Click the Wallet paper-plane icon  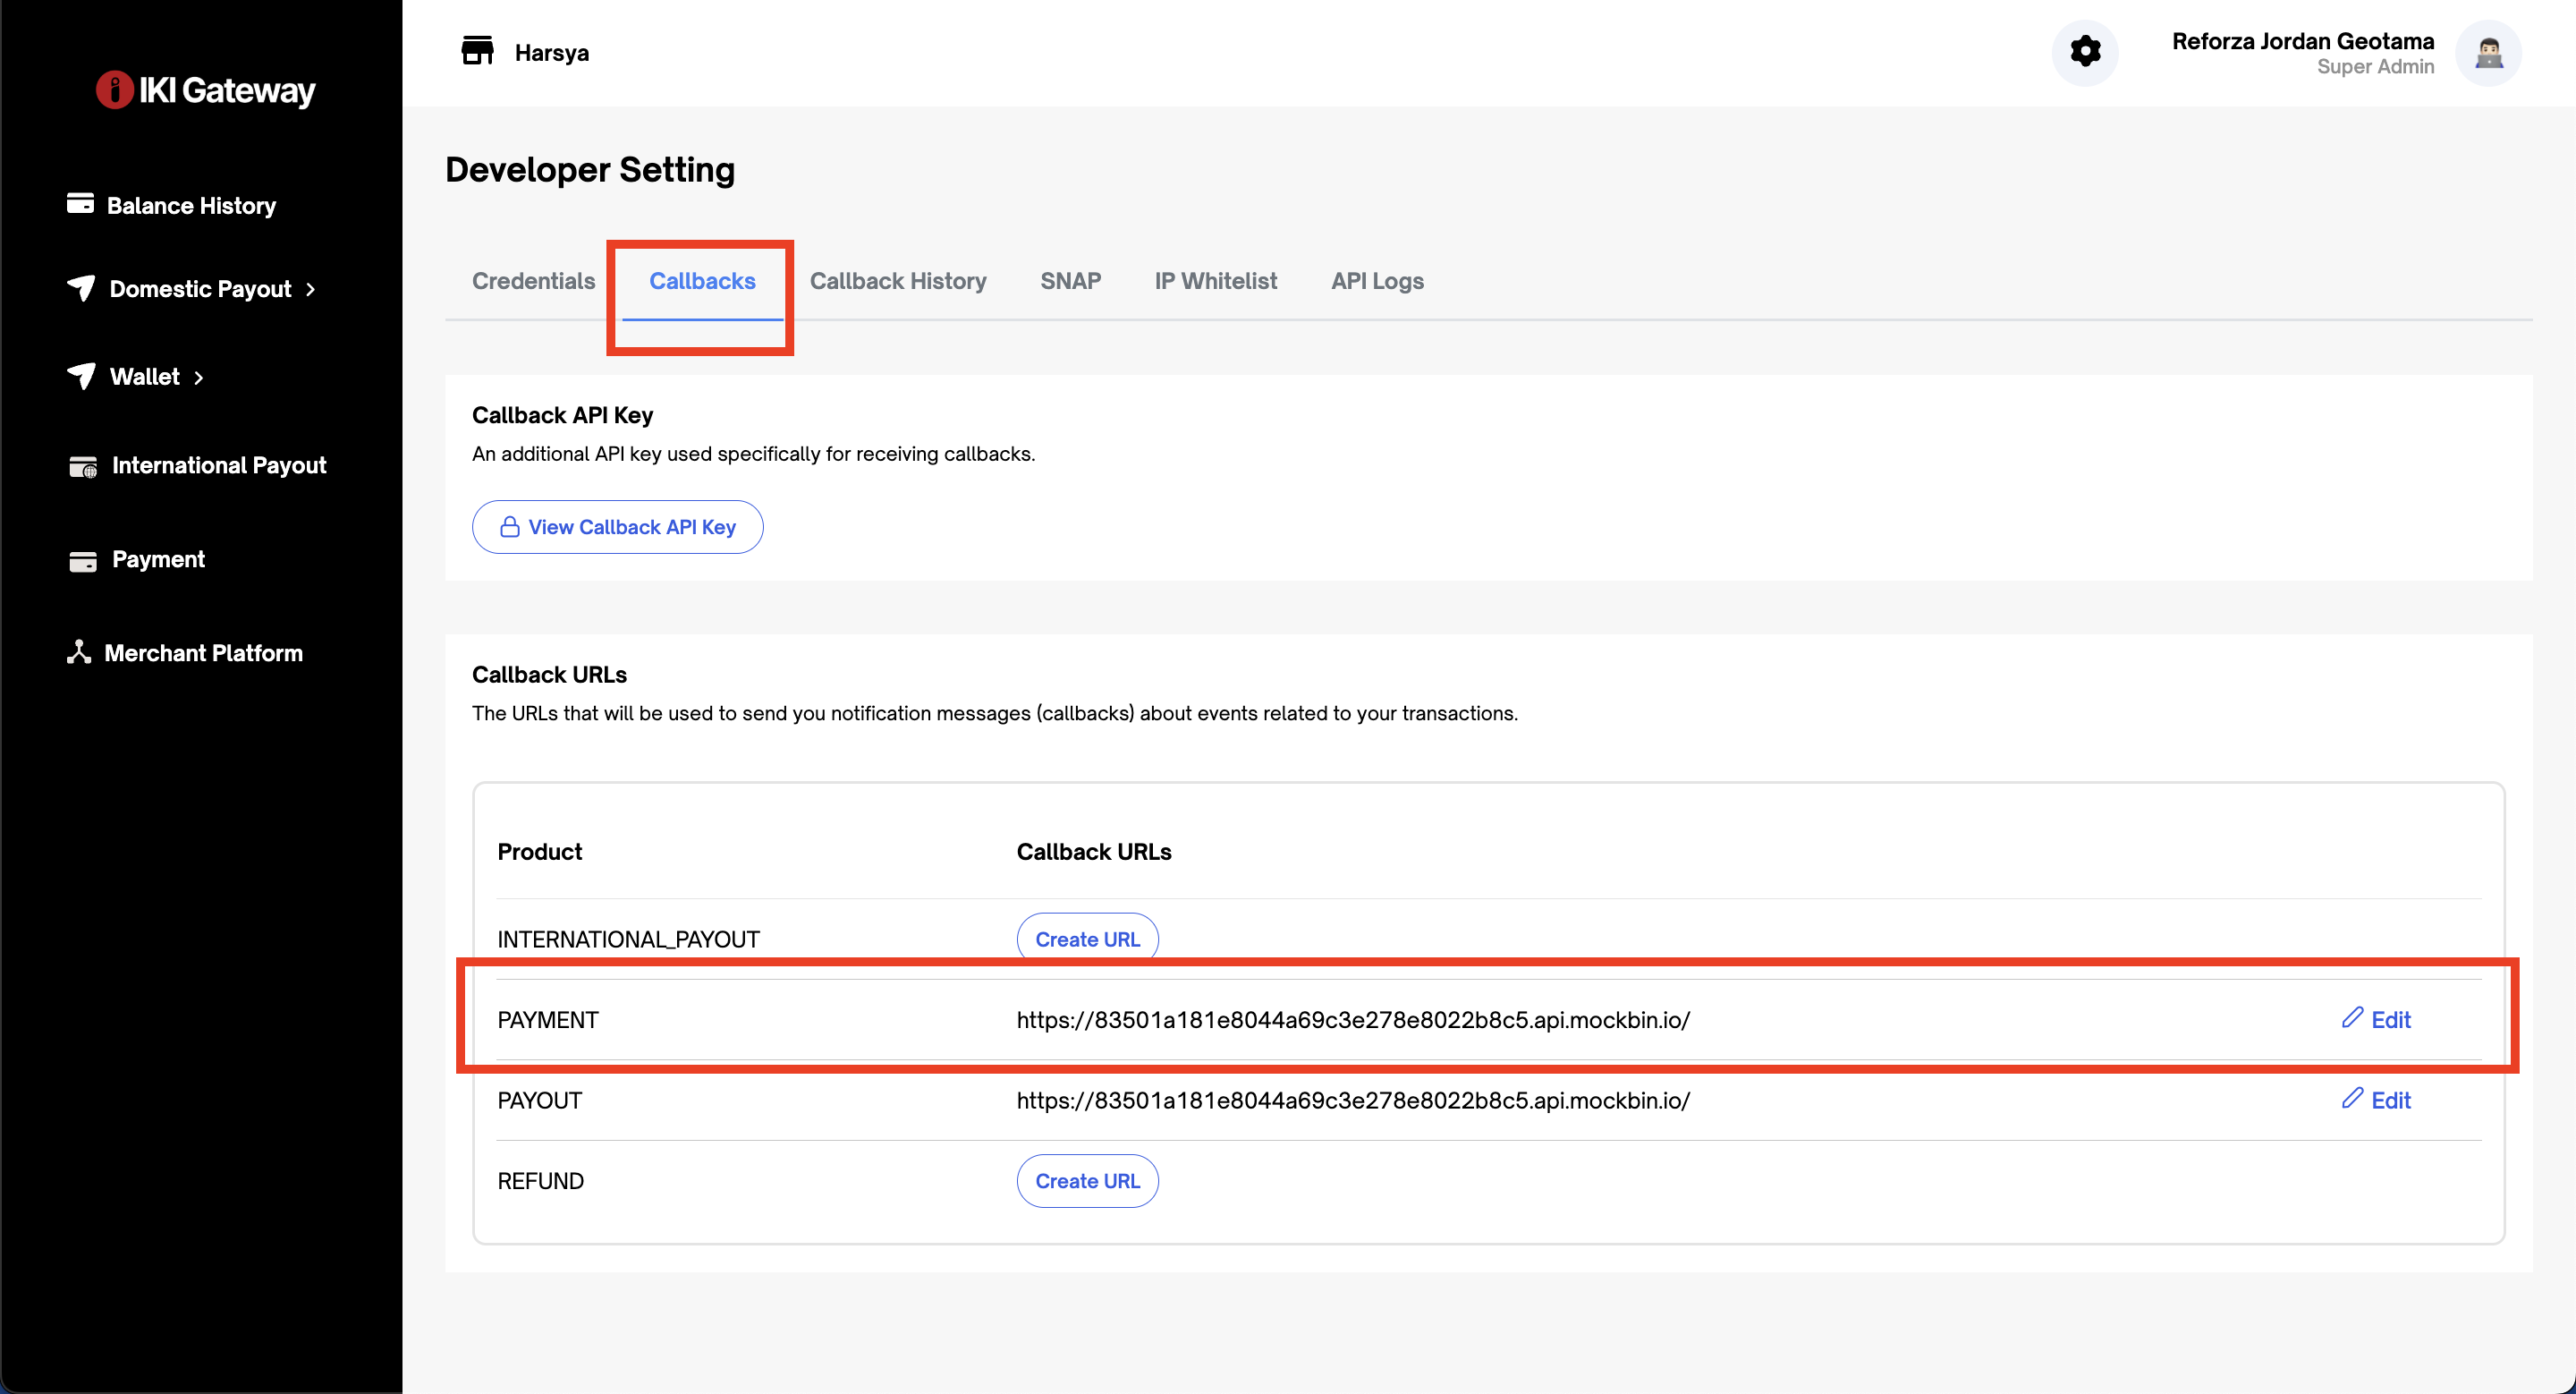81,376
